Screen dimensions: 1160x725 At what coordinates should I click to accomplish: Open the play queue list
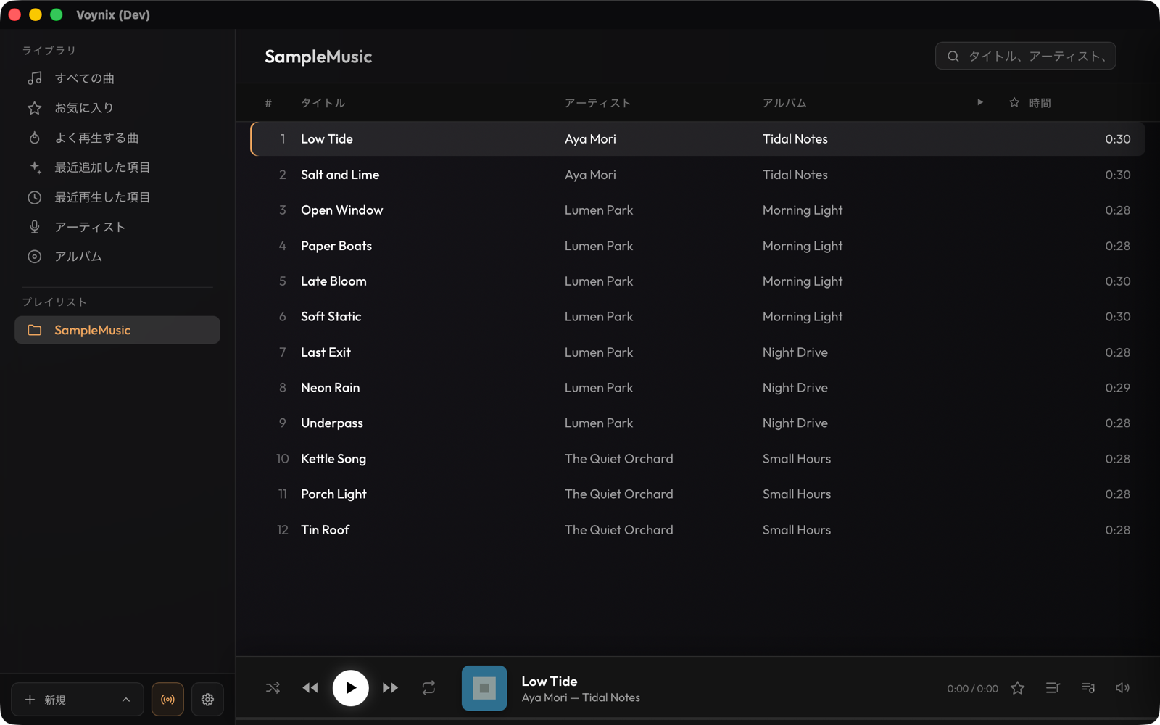(1053, 687)
